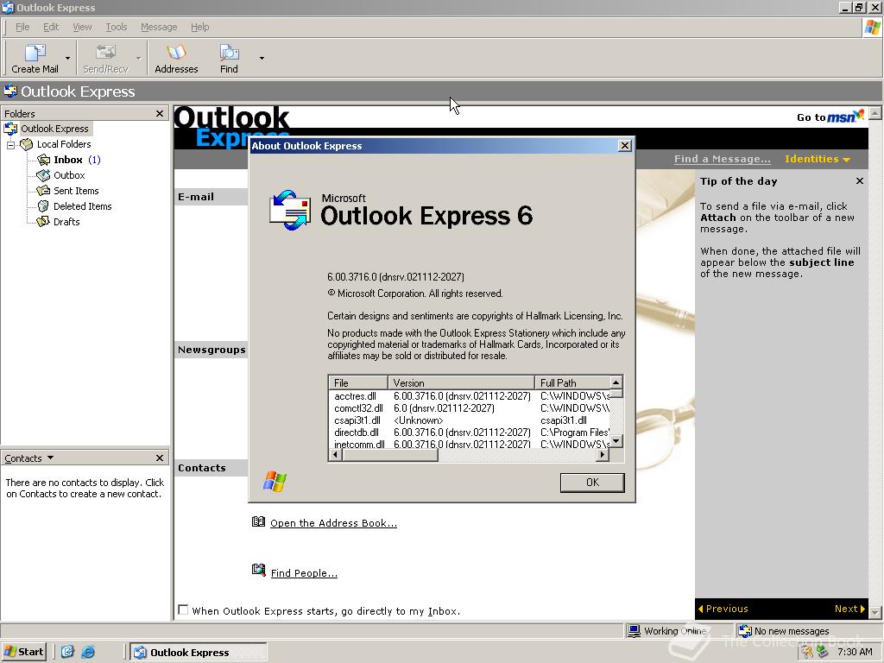Click file list scroll left arrow
Image resolution: width=884 pixels, height=663 pixels.
pyautogui.click(x=336, y=454)
